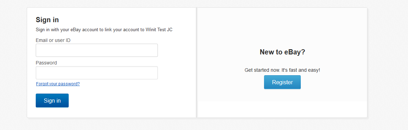
Task: Click the "Sign in with your eBay account" description
Action: click(x=104, y=30)
